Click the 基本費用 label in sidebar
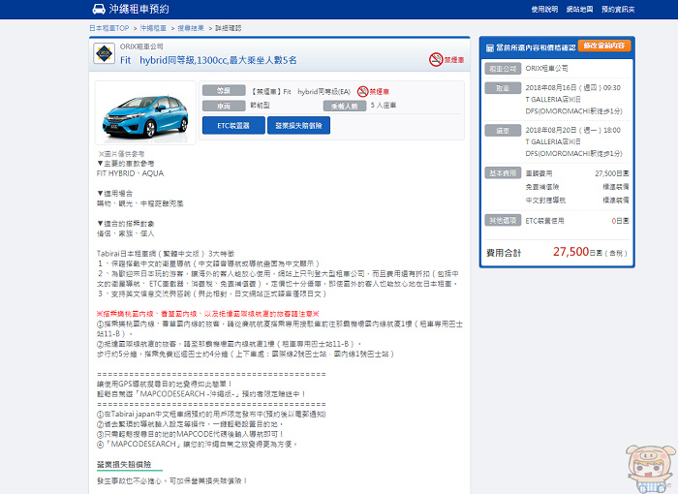This screenshot has width=678, height=494. (503, 172)
